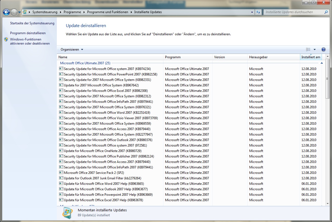Select 'Security Update for Microsoft Office system 2007 (972581)'
Screen dimensions: 332x222
(x=105, y=145)
